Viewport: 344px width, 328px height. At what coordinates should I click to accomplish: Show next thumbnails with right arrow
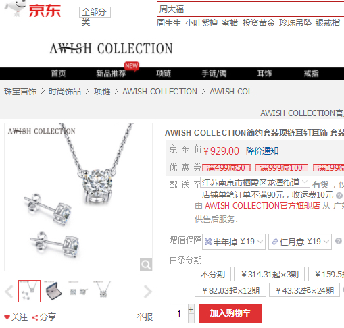[147, 292]
